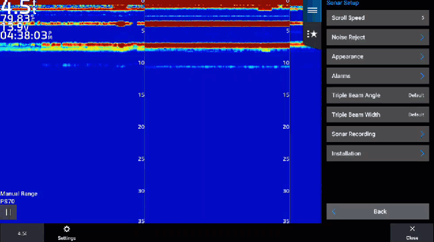Image resolution: width=434 pixels, height=242 pixels.
Task: Open the hamburger menu icon
Action: click(x=312, y=10)
